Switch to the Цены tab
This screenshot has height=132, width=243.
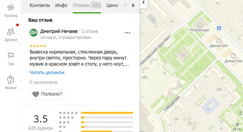112,5
